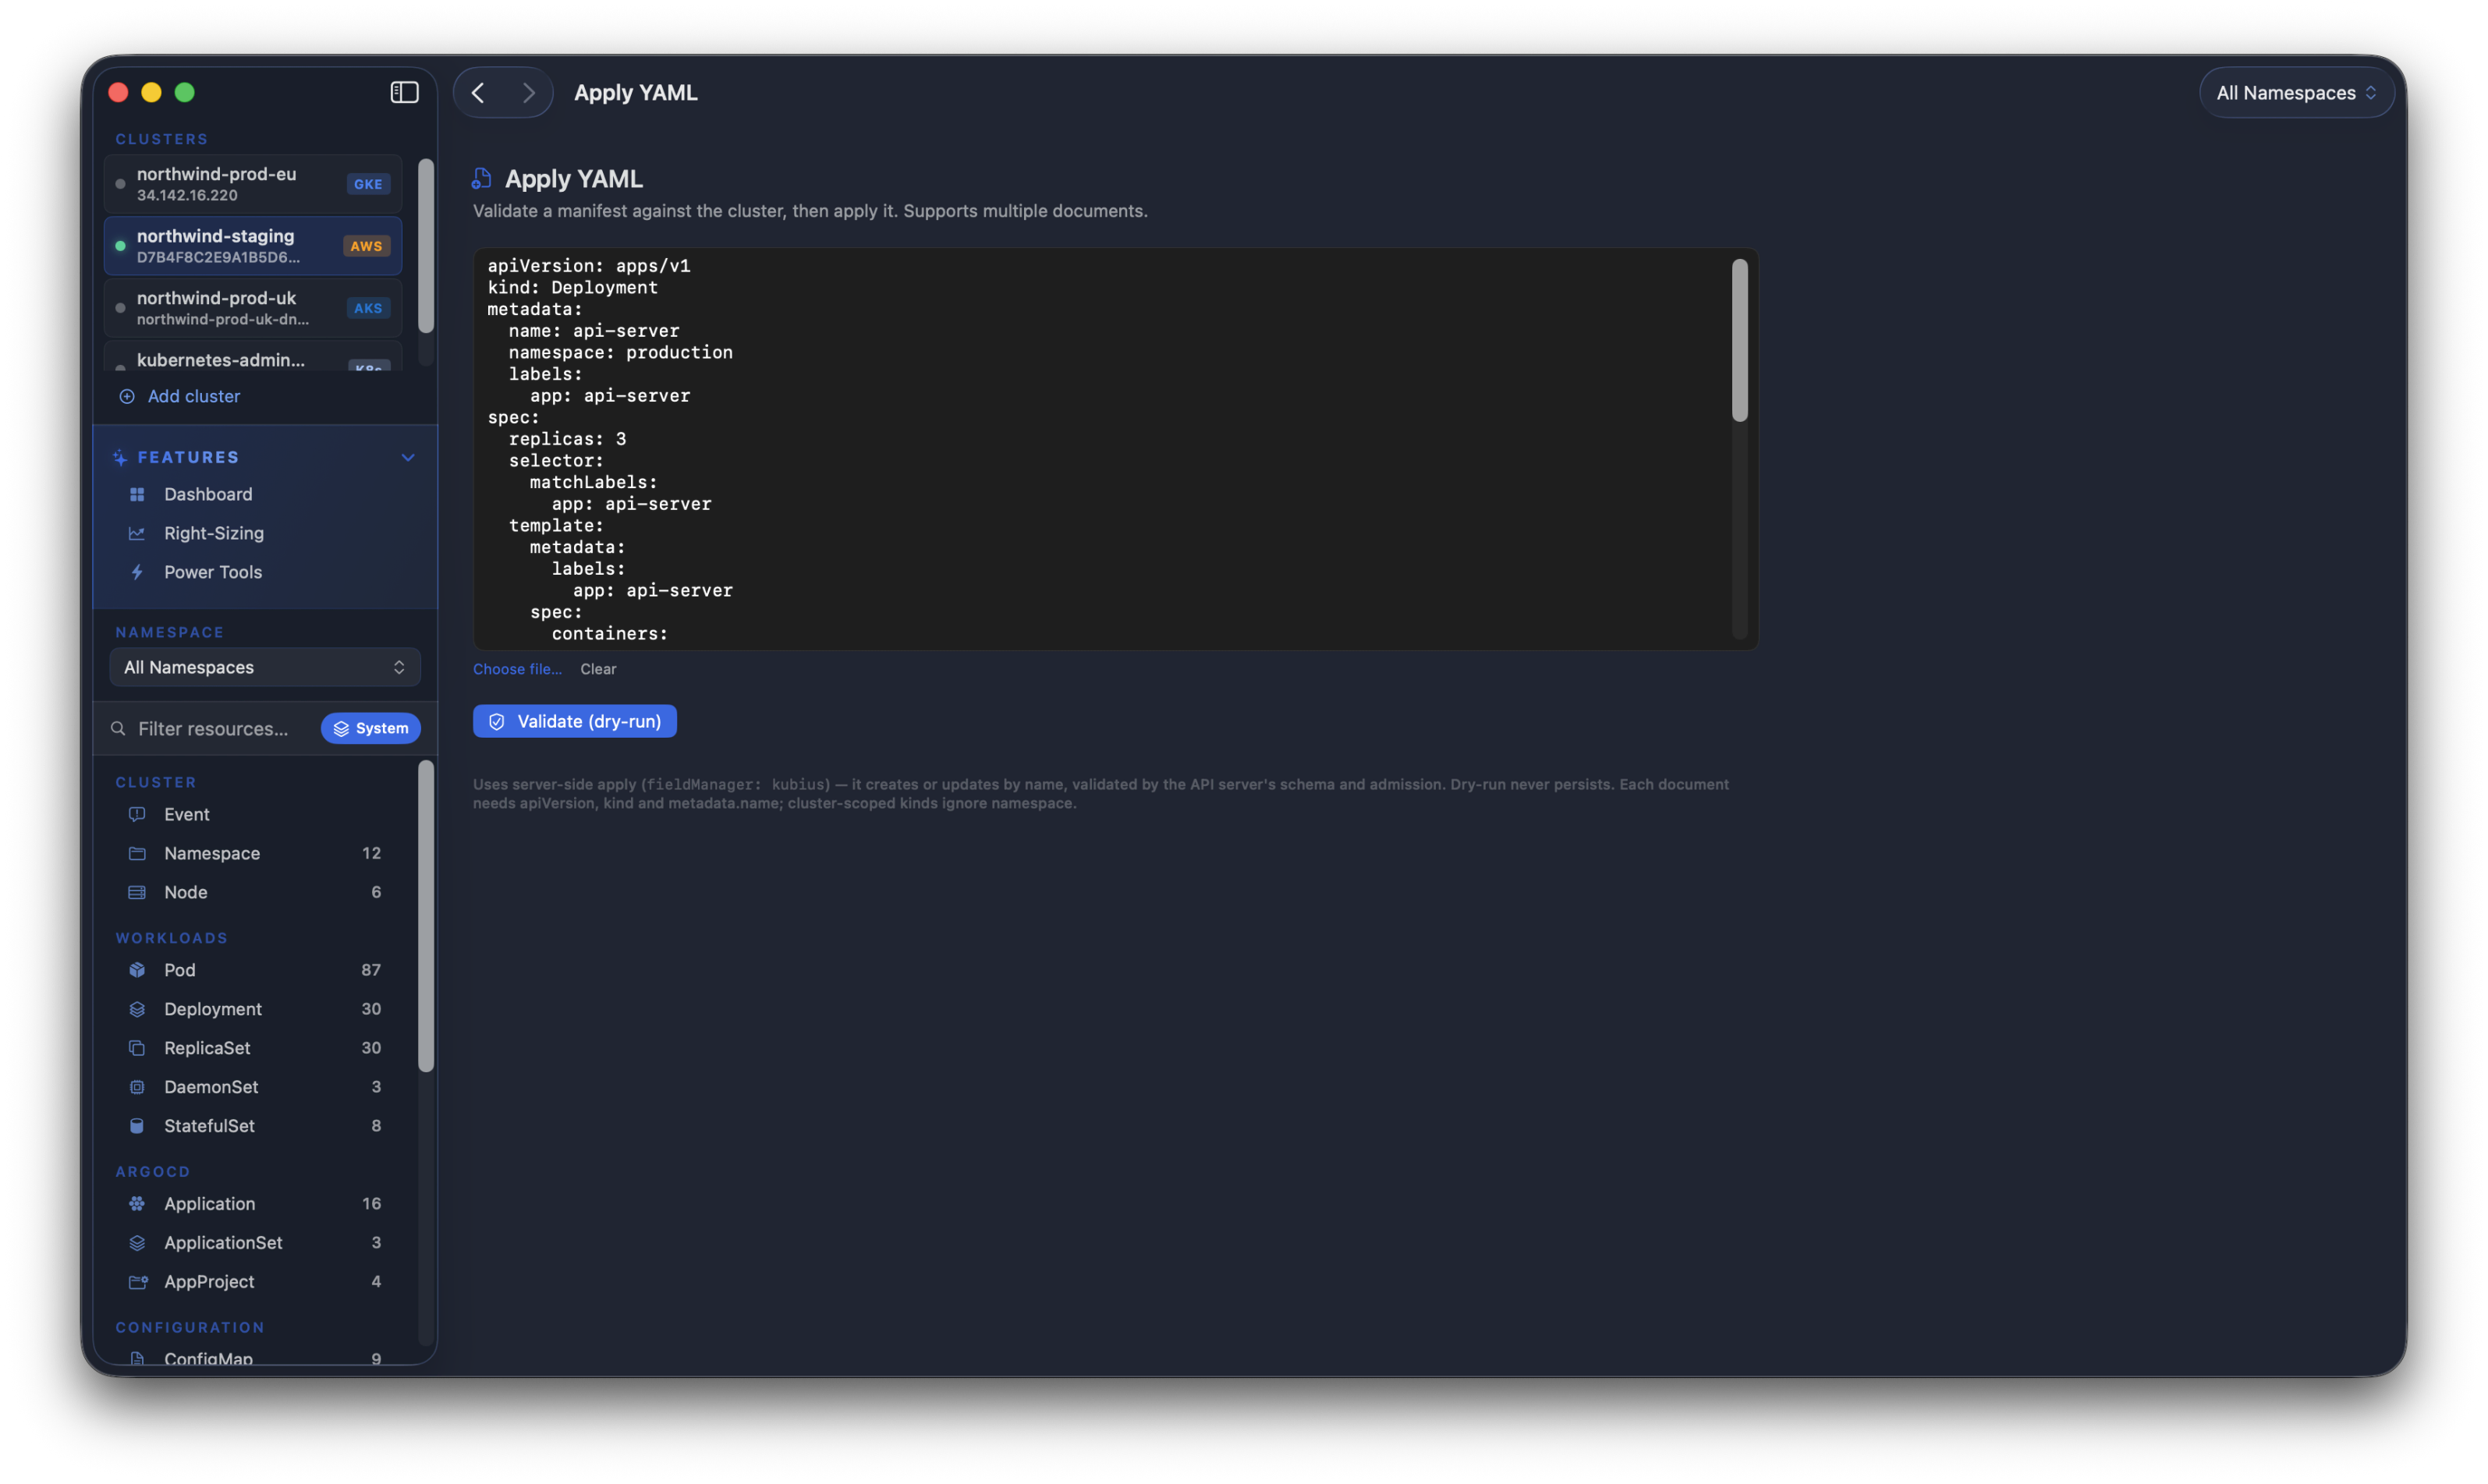Click the Application count 16

pos(371,1204)
